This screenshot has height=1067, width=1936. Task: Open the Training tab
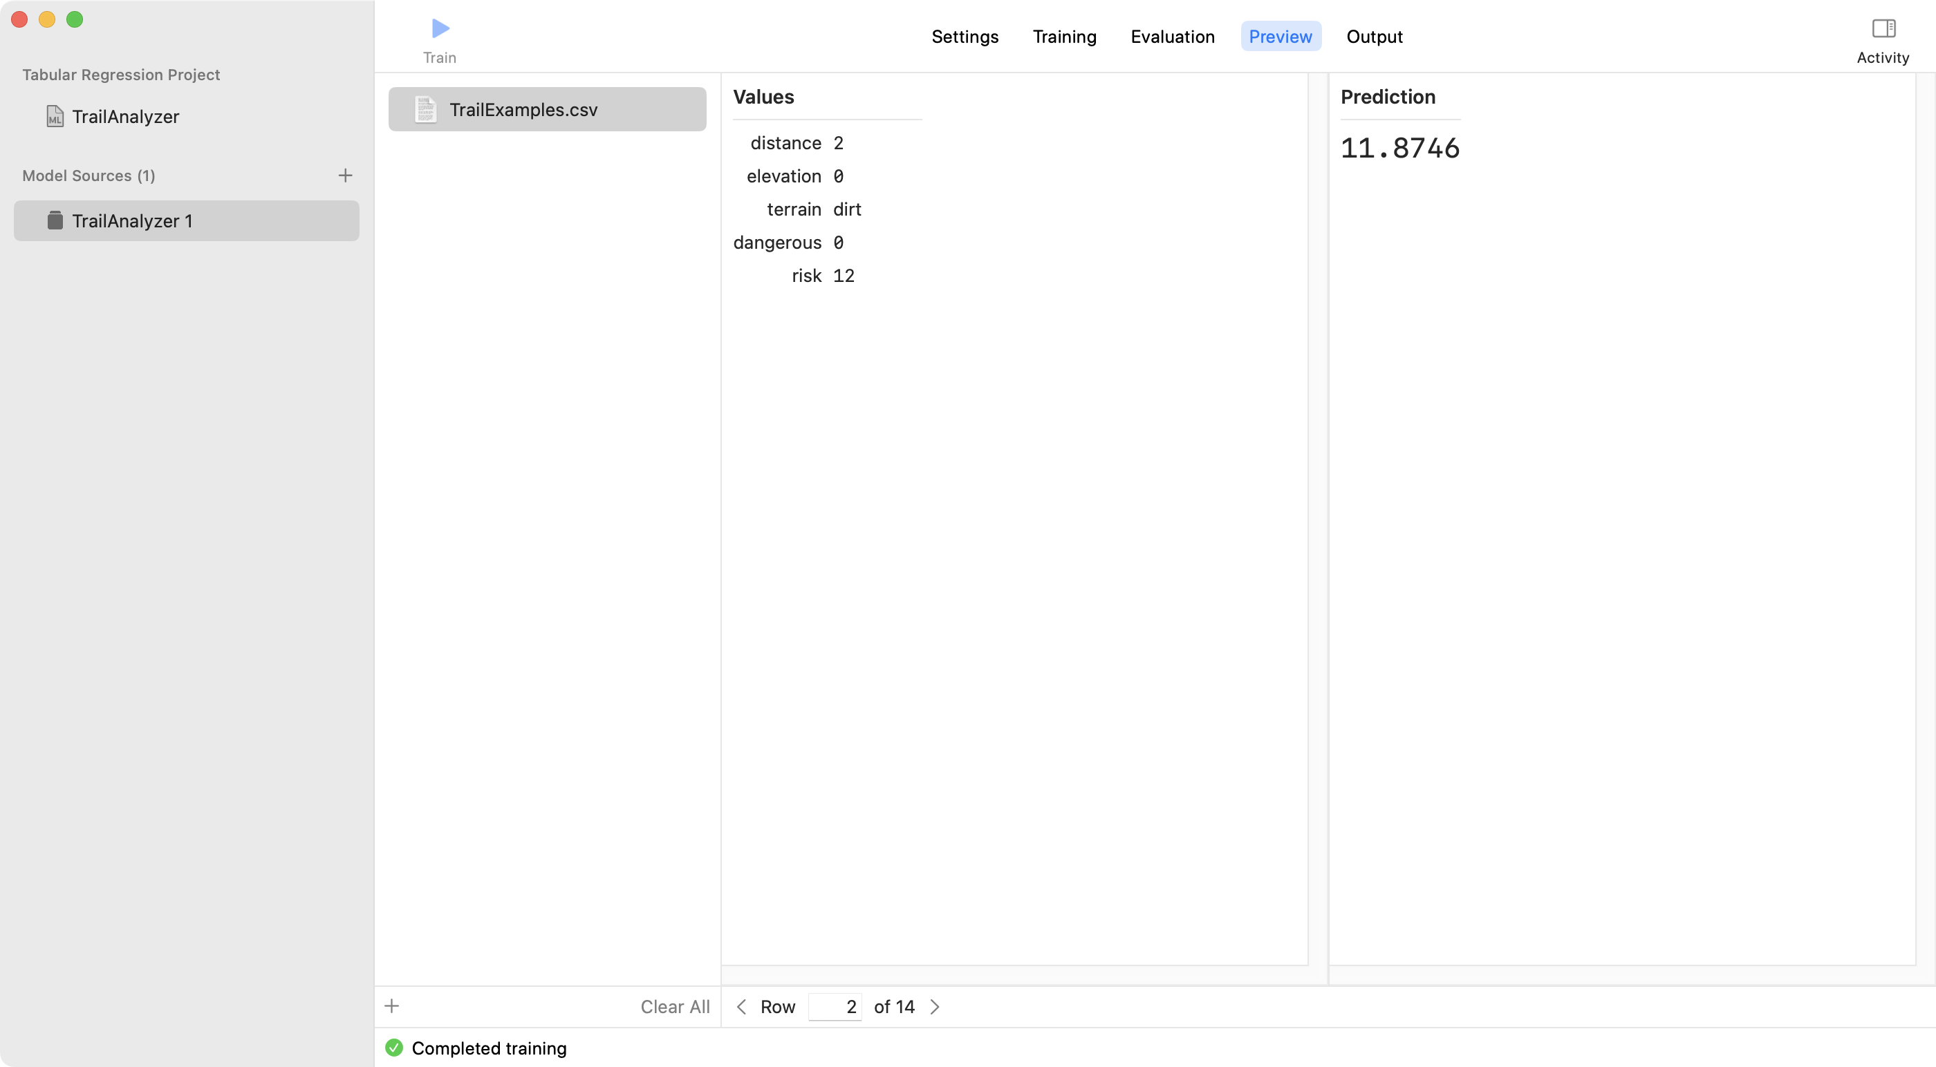pyautogui.click(x=1064, y=36)
